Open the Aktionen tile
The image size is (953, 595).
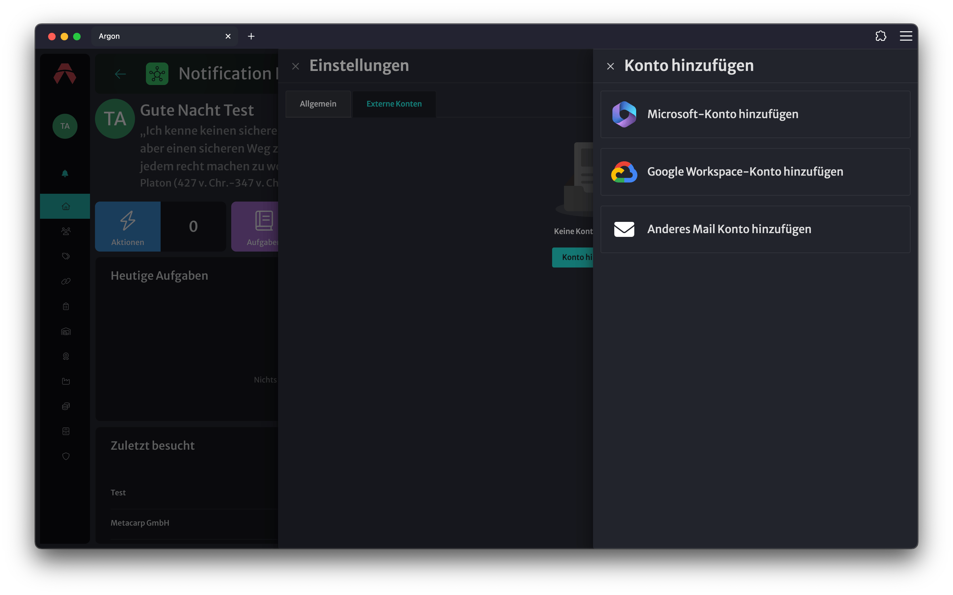pos(127,226)
